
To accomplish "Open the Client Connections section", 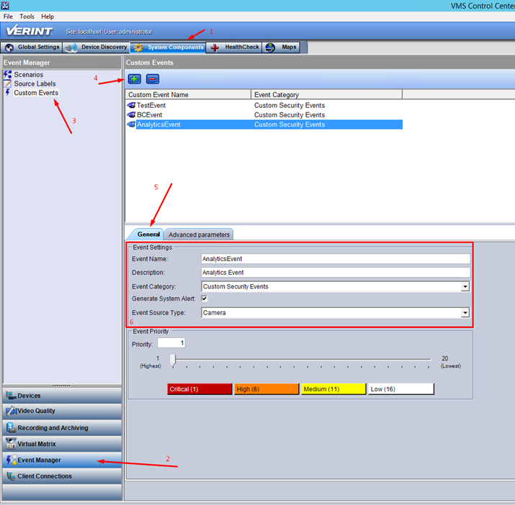I will (x=62, y=476).
